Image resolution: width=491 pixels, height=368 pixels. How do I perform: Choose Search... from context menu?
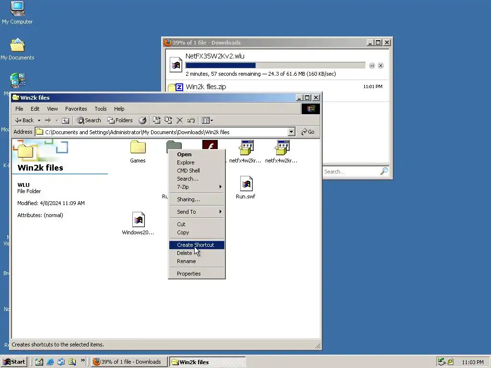tap(197, 179)
